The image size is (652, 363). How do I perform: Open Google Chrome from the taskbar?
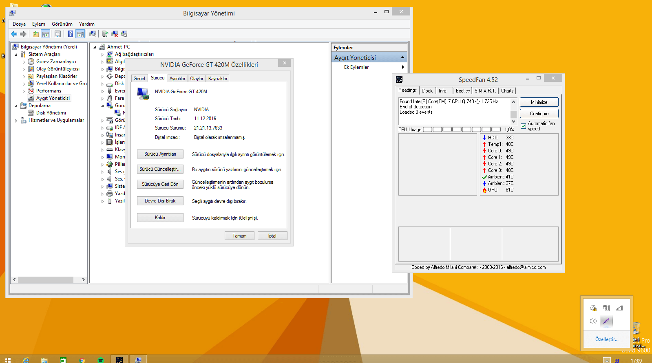(x=82, y=360)
